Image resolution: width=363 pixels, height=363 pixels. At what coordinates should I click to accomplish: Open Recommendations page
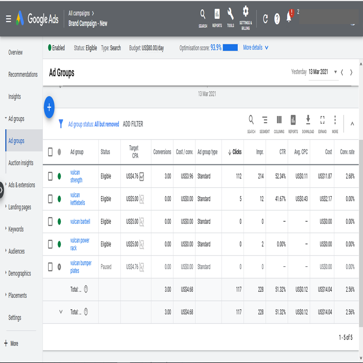pyautogui.click(x=23, y=74)
